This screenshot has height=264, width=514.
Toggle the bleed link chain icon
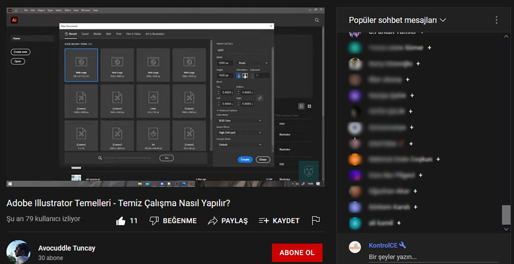260,98
